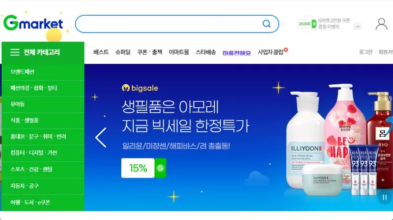Go to the previous banner with left arrow
This screenshot has width=393, height=220.
click(x=101, y=137)
